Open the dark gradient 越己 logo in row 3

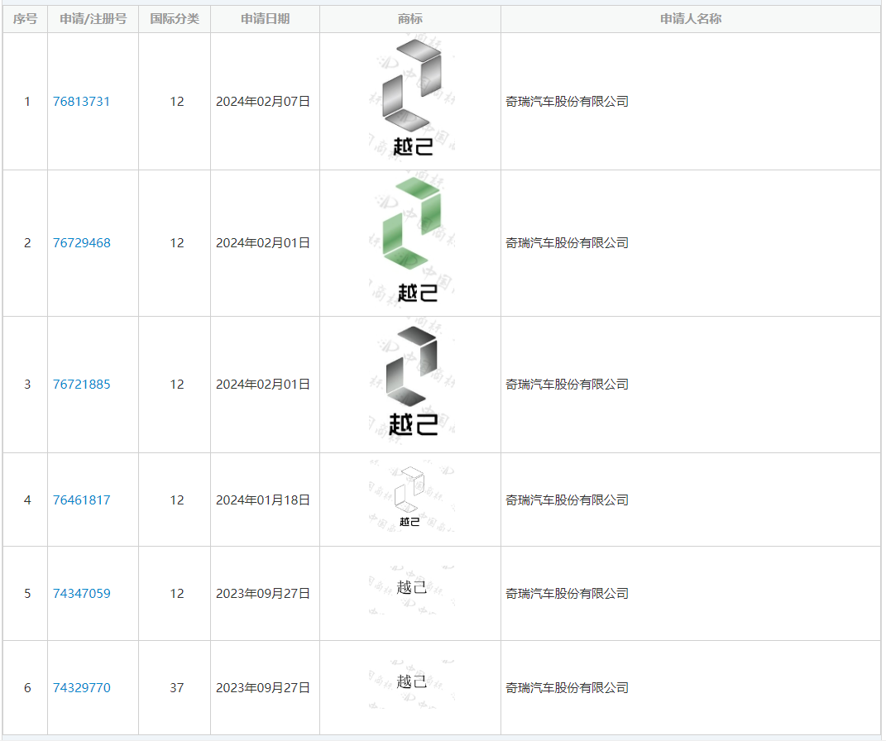[411, 384]
